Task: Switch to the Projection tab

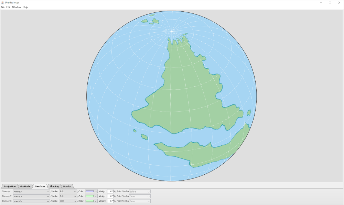Action: click(10, 186)
